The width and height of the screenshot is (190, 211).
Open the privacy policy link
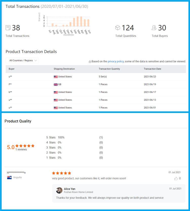tap(116, 61)
